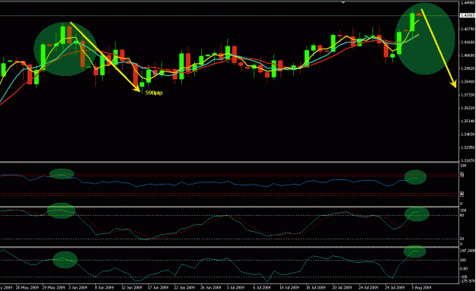Click the 80 level label on stochastic scale
The image size is (476, 291).
462,215
